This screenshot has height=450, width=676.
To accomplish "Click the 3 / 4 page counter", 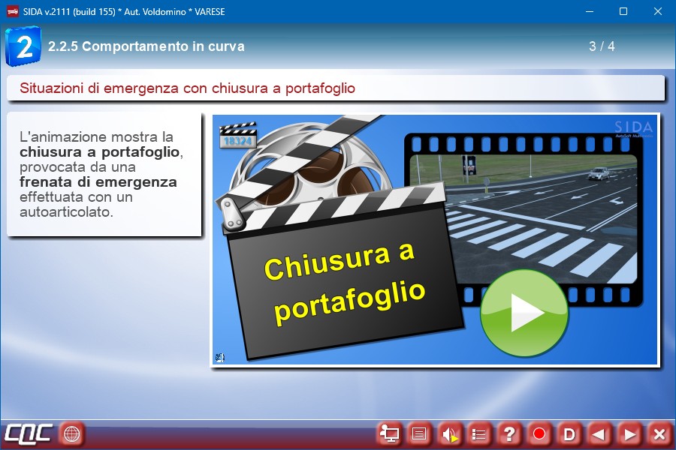I will [602, 46].
